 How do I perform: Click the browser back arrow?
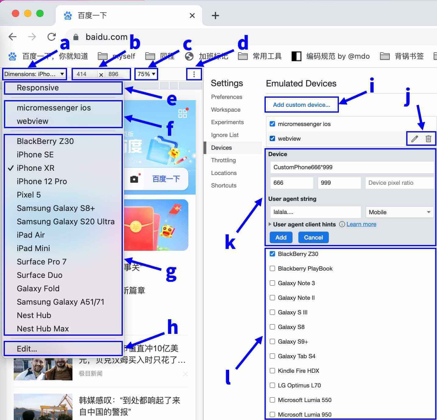[12, 37]
